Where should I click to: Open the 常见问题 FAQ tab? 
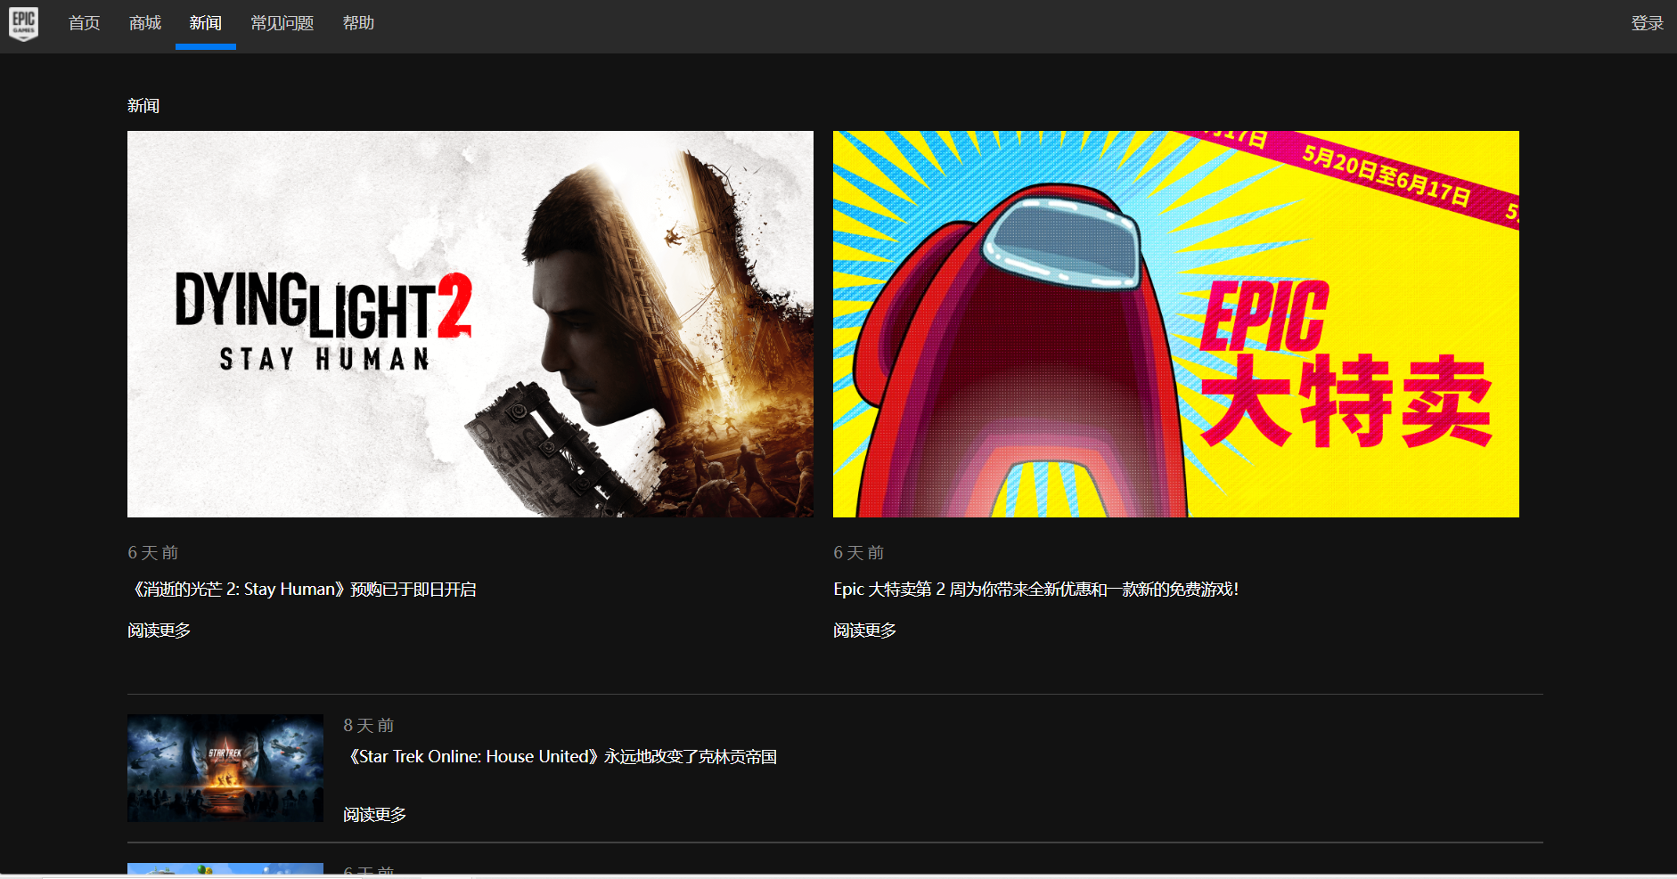point(282,23)
